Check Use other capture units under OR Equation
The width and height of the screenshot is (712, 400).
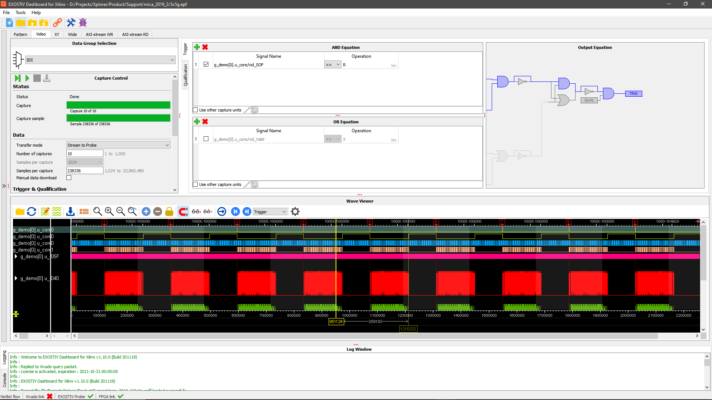[x=195, y=184]
